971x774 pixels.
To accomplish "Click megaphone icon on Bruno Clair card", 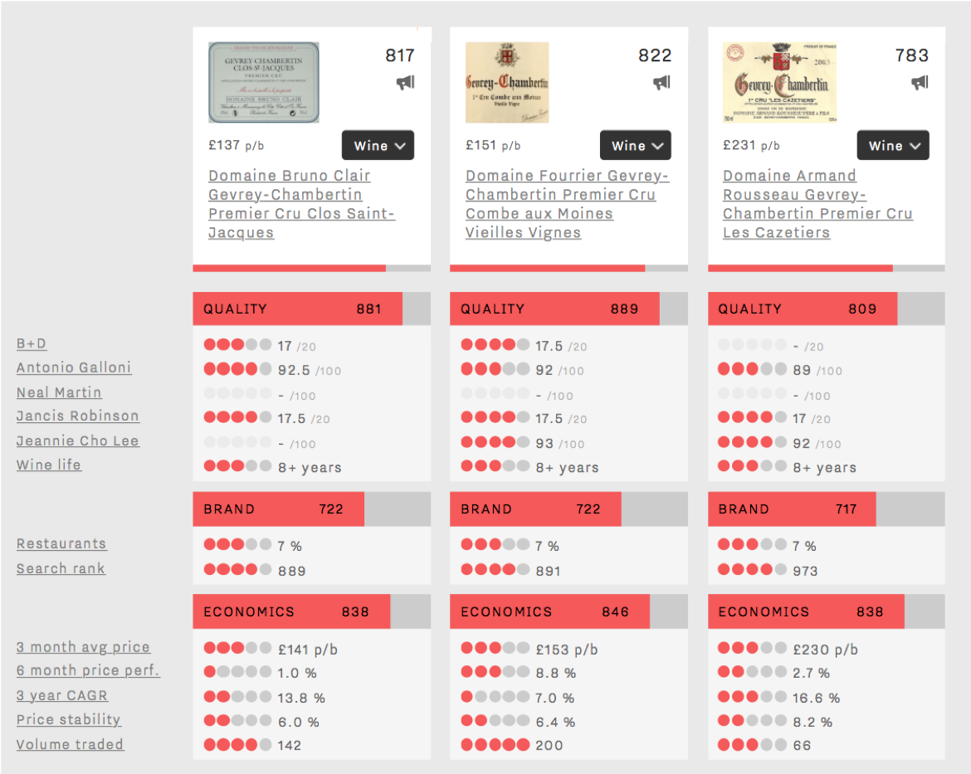I will (406, 82).
